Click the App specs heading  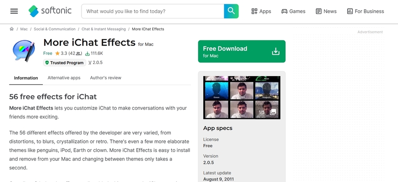click(218, 128)
